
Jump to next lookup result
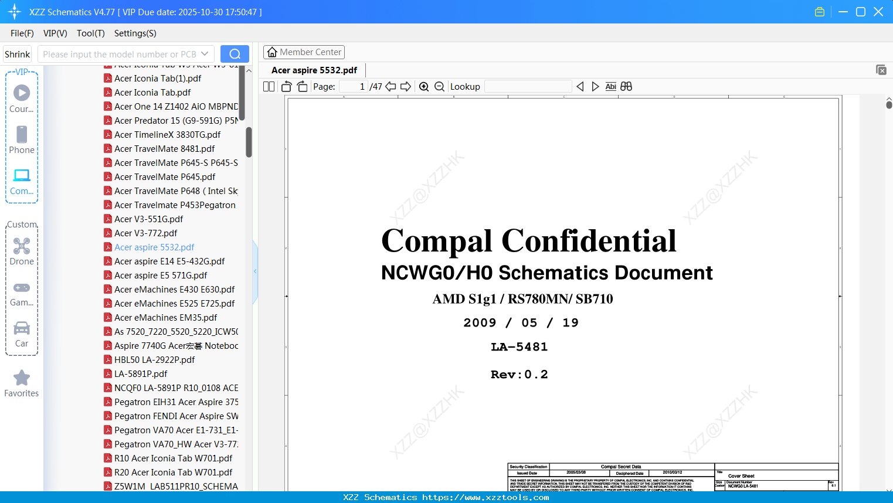pyautogui.click(x=595, y=87)
